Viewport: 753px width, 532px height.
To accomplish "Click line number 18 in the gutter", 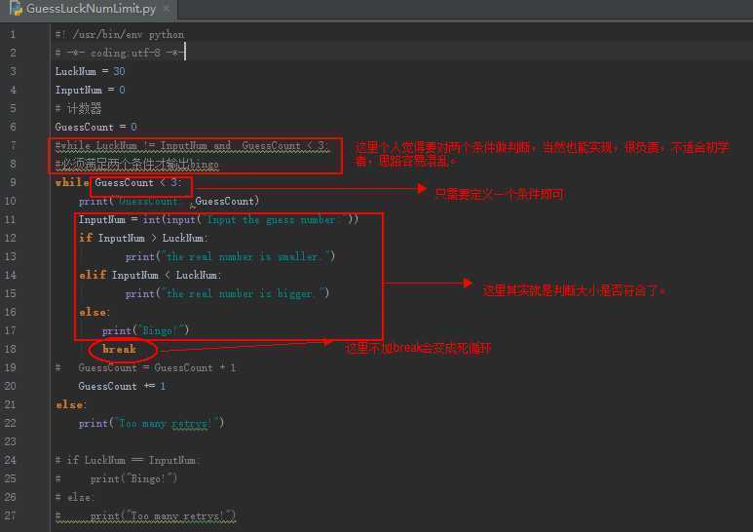I will point(10,349).
